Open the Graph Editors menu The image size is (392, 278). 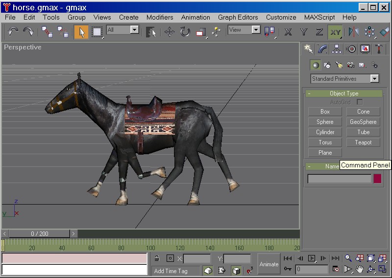pos(238,17)
